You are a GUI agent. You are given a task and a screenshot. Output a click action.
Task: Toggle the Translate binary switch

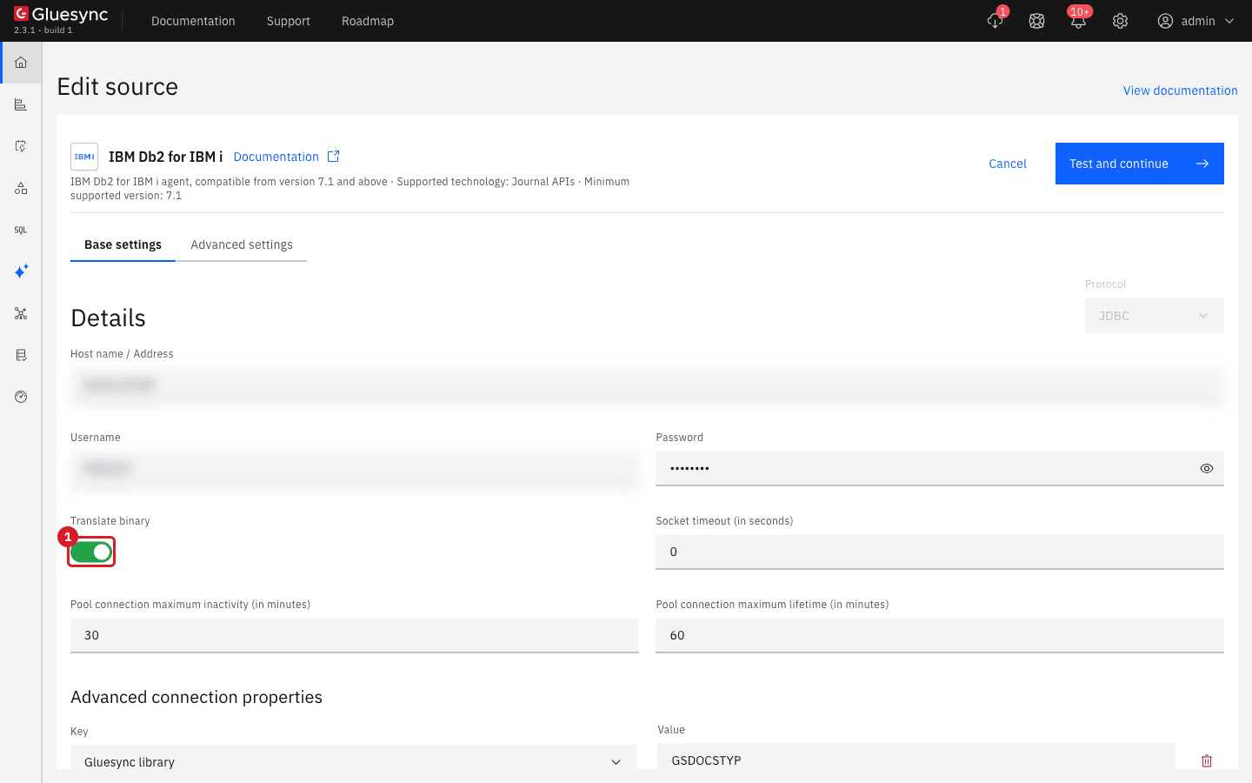point(91,552)
